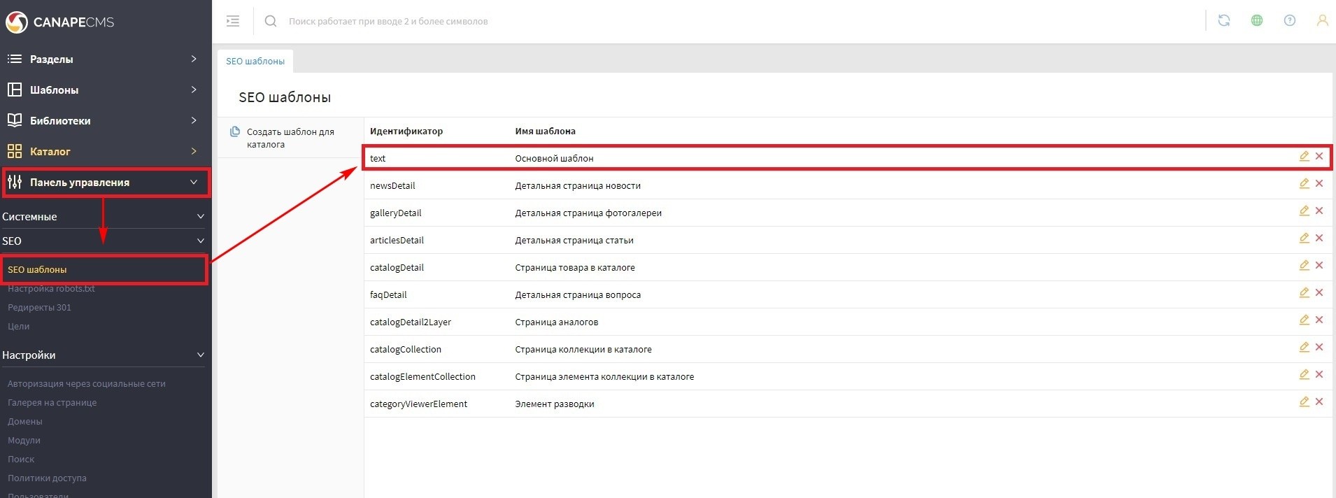Click the refresh icon in the top bar

click(x=1223, y=21)
